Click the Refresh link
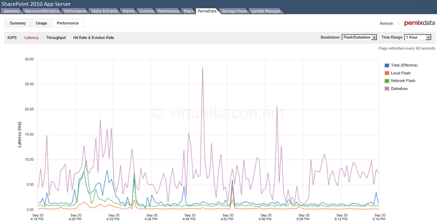The height and width of the screenshot is (224, 437). click(386, 23)
